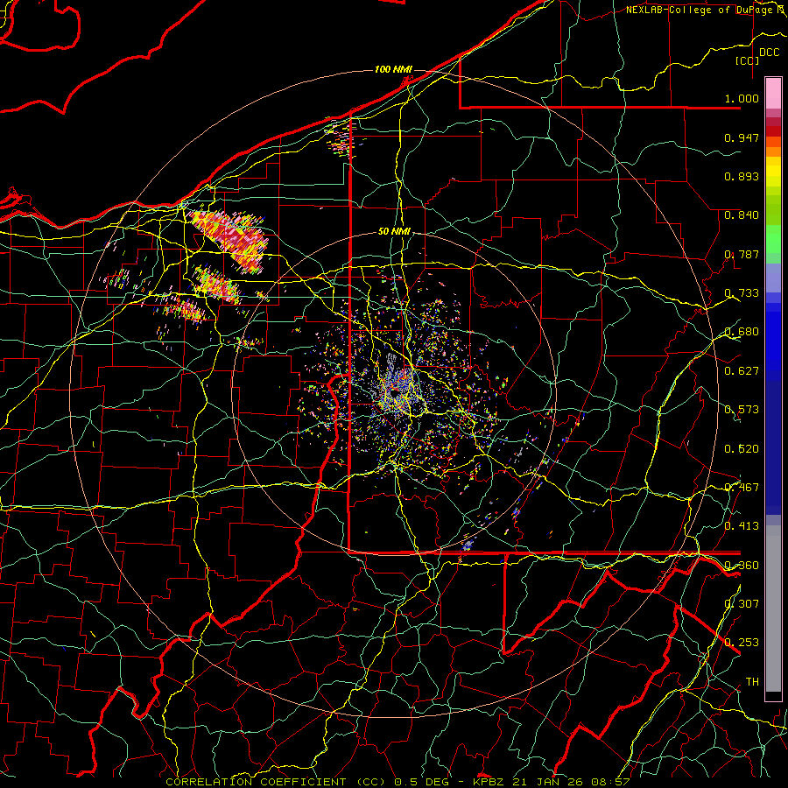788x788 pixels.
Task: Select the 0.627 legend value
Action: [x=742, y=371]
